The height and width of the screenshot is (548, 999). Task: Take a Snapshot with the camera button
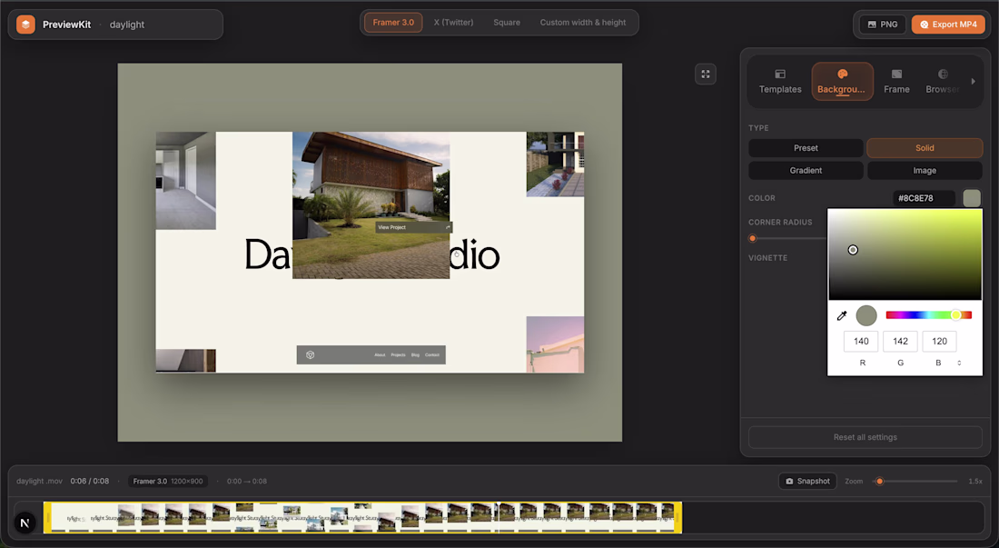pyautogui.click(x=807, y=481)
